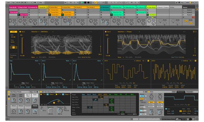204x122 pixels.
Task: Click the Key map mode button
Action: point(182,2)
